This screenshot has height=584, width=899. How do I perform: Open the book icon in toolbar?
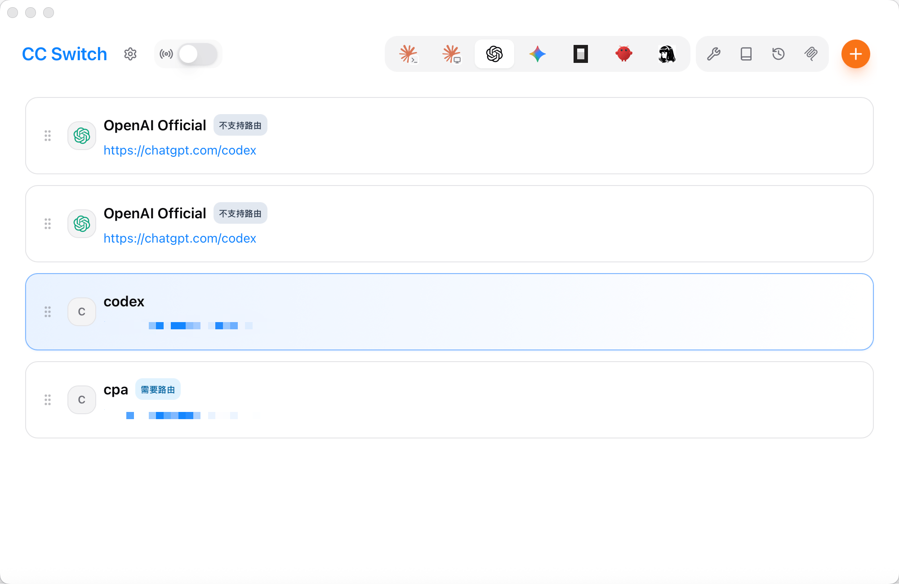tap(746, 54)
